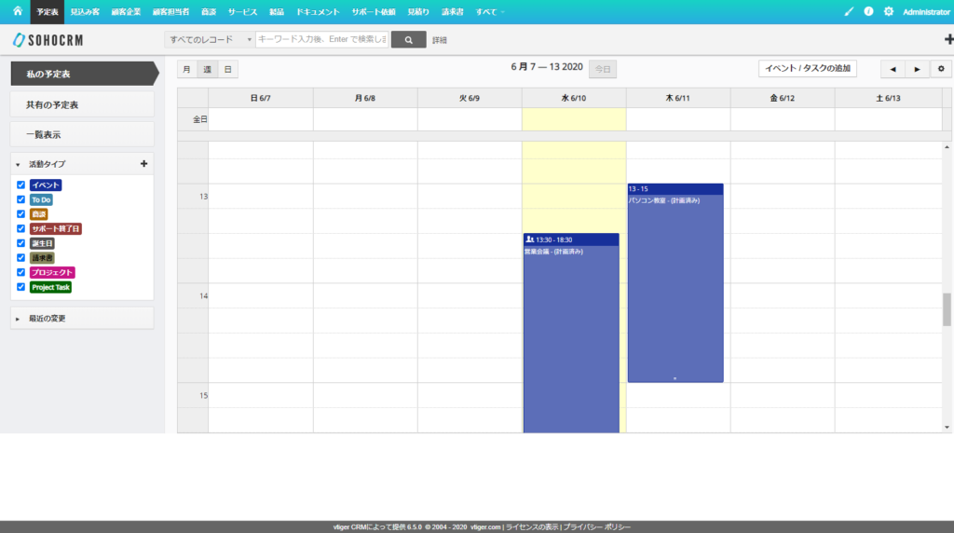Click the magnifier search button
Viewport: 954px width, 533px height.
[408, 40]
